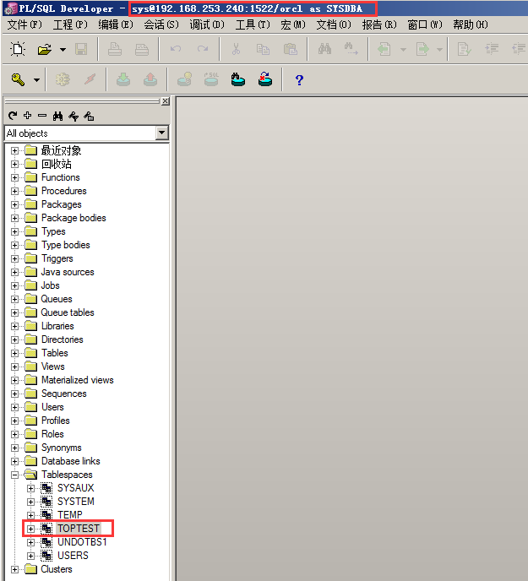The height and width of the screenshot is (581, 528).
Task: Click the Redo arrow icon
Action: pos(203,49)
